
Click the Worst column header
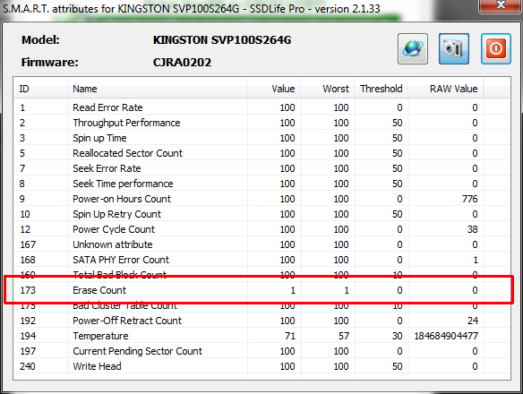pyautogui.click(x=327, y=89)
